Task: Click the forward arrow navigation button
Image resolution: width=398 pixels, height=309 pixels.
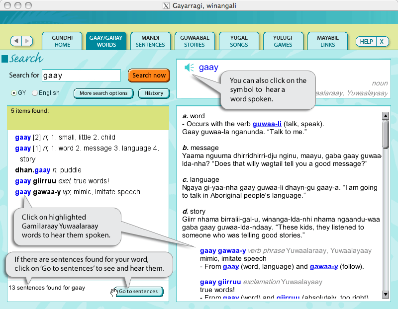Action: click(27, 41)
